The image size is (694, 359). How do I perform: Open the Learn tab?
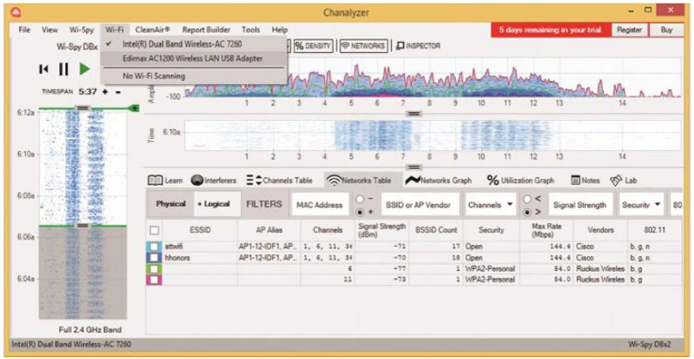pyautogui.click(x=165, y=181)
